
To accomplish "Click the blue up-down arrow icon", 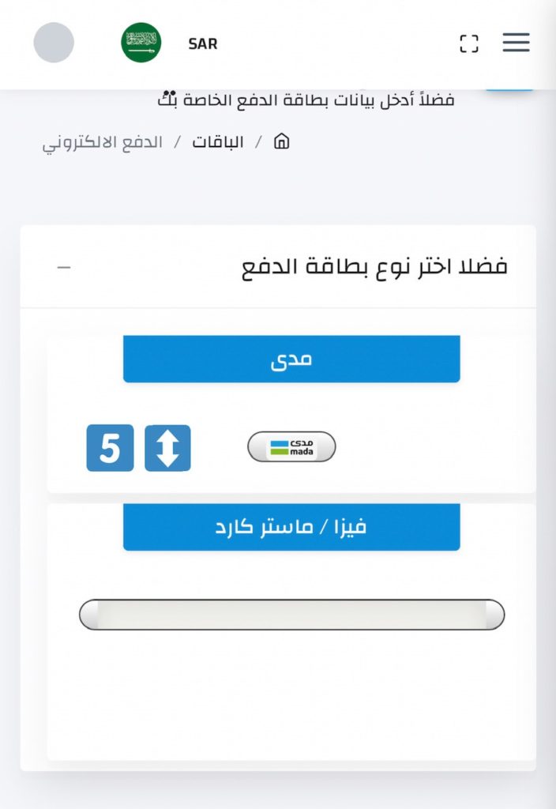I will point(167,448).
